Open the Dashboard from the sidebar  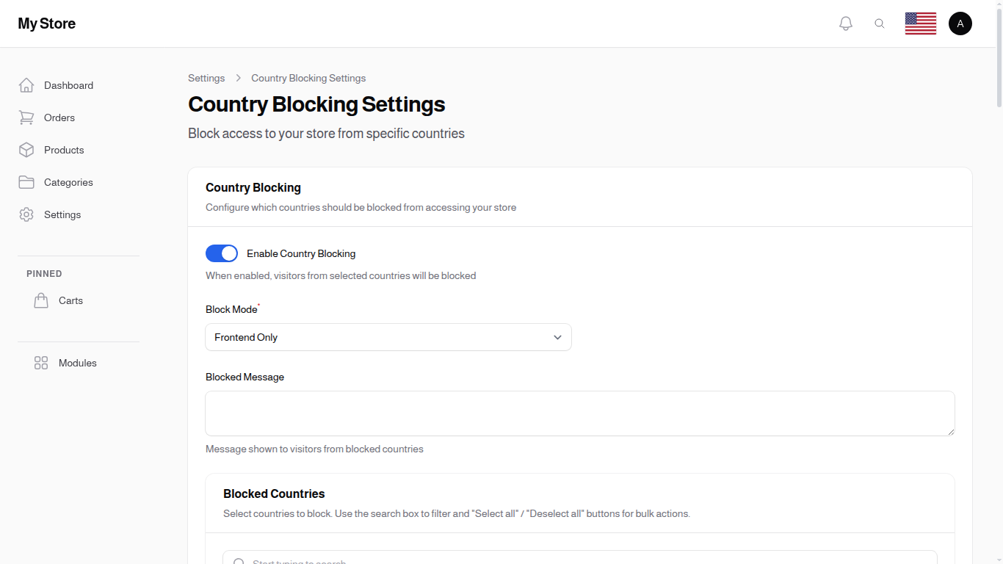pyautogui.click(x=68, y=85)
